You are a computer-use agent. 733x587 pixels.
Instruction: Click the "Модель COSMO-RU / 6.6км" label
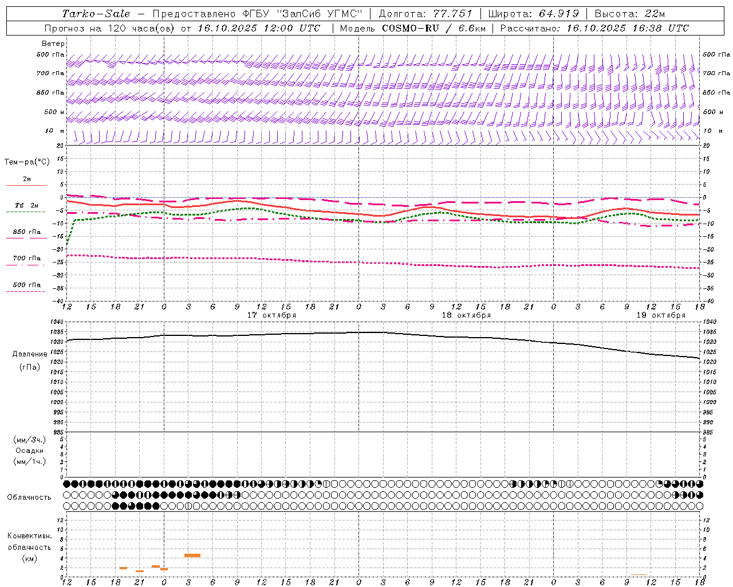point(413,28)
